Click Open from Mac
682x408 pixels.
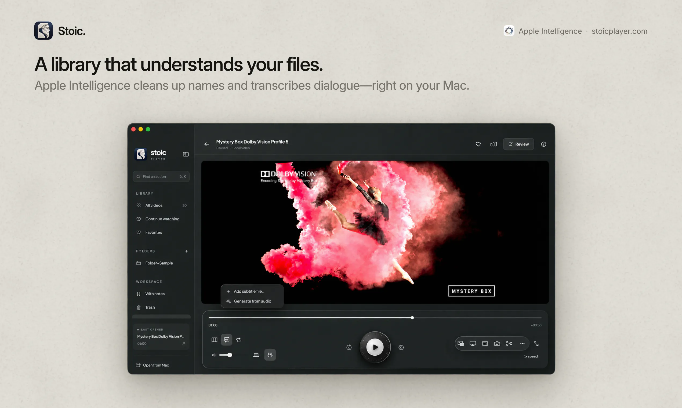coord(153,365)
